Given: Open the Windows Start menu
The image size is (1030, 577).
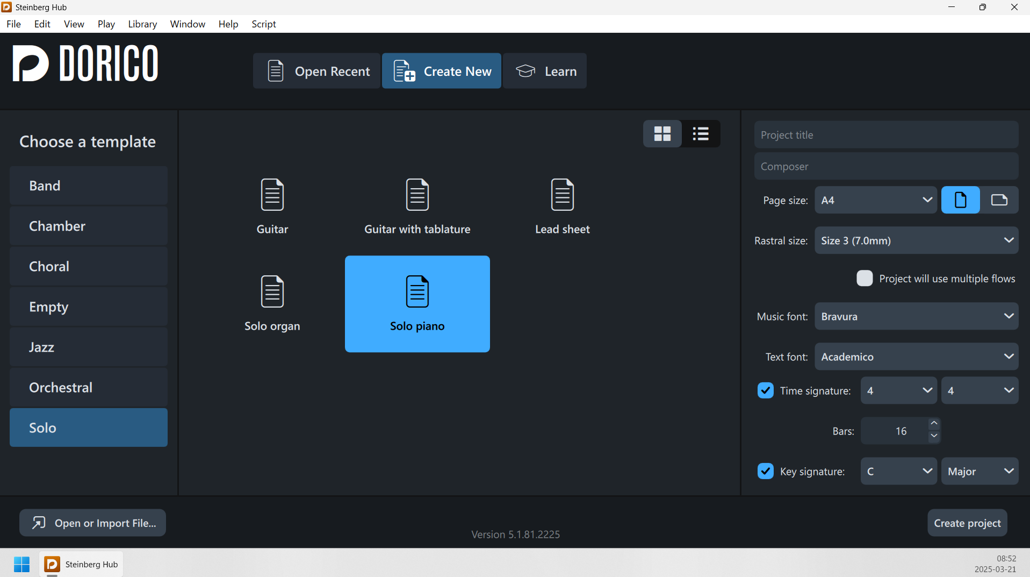Looking at the screenshot, I should (22, 564).
